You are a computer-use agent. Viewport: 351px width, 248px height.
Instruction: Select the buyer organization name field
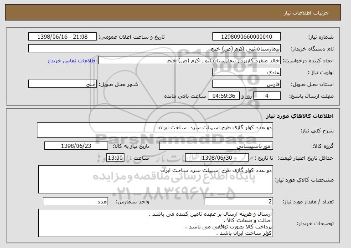tap(155, 49)
